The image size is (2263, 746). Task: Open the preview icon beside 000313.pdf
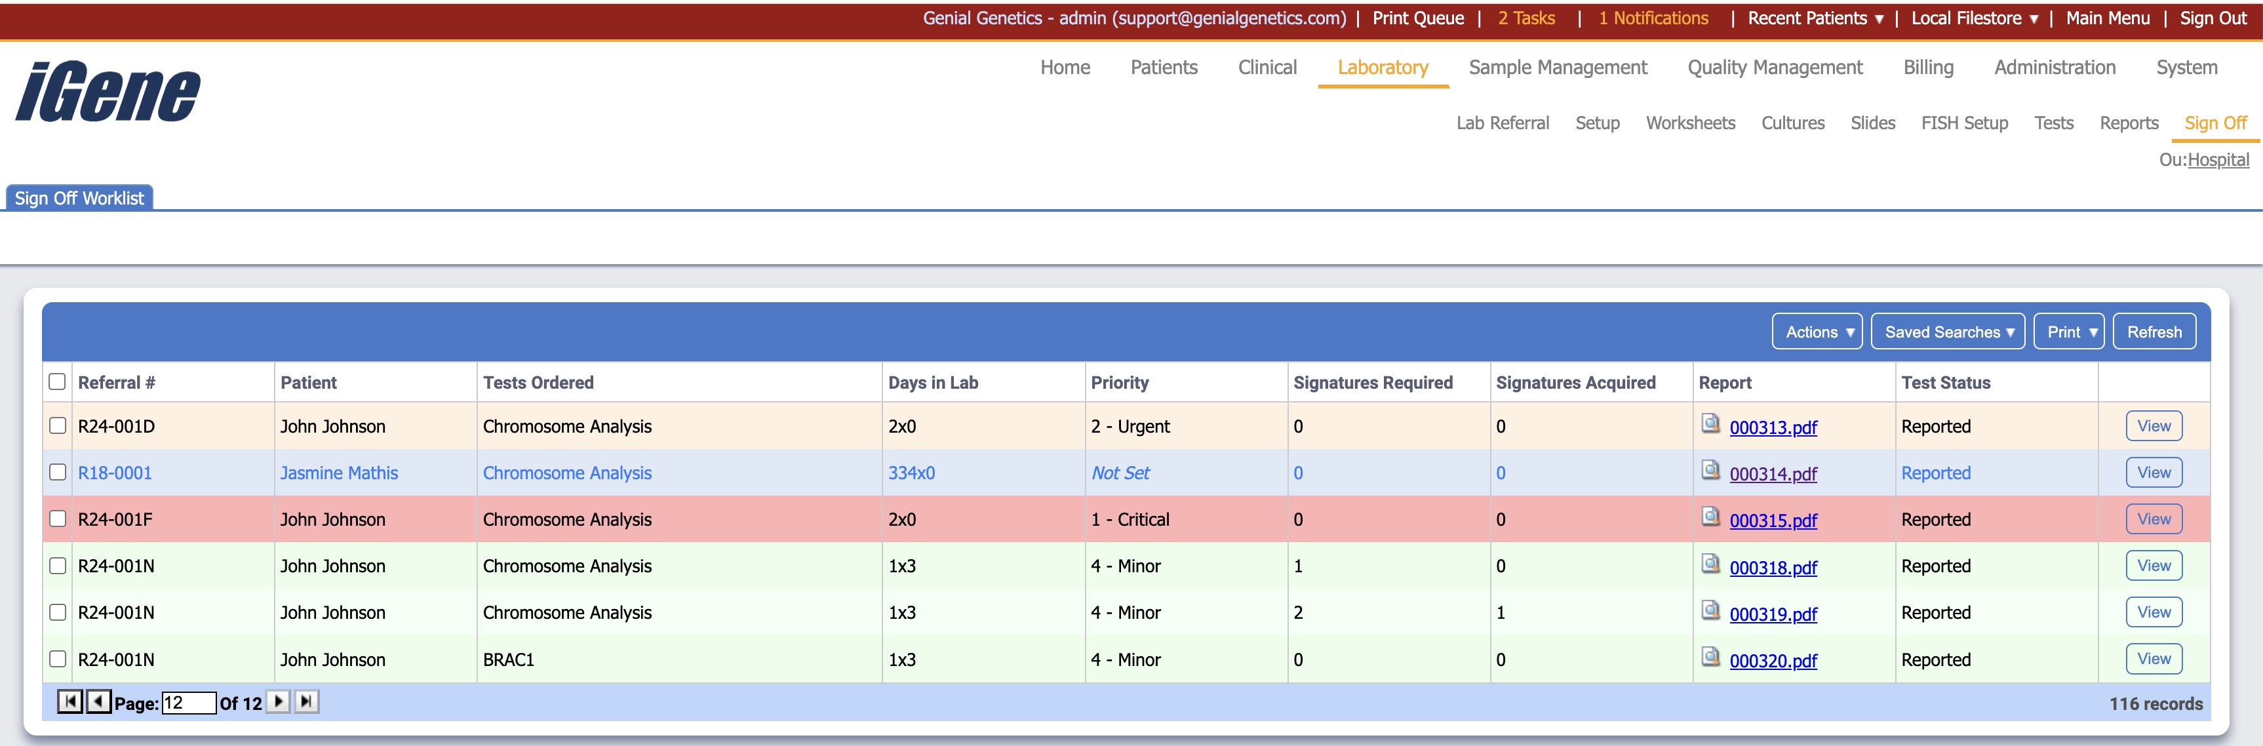point(1711,426)
